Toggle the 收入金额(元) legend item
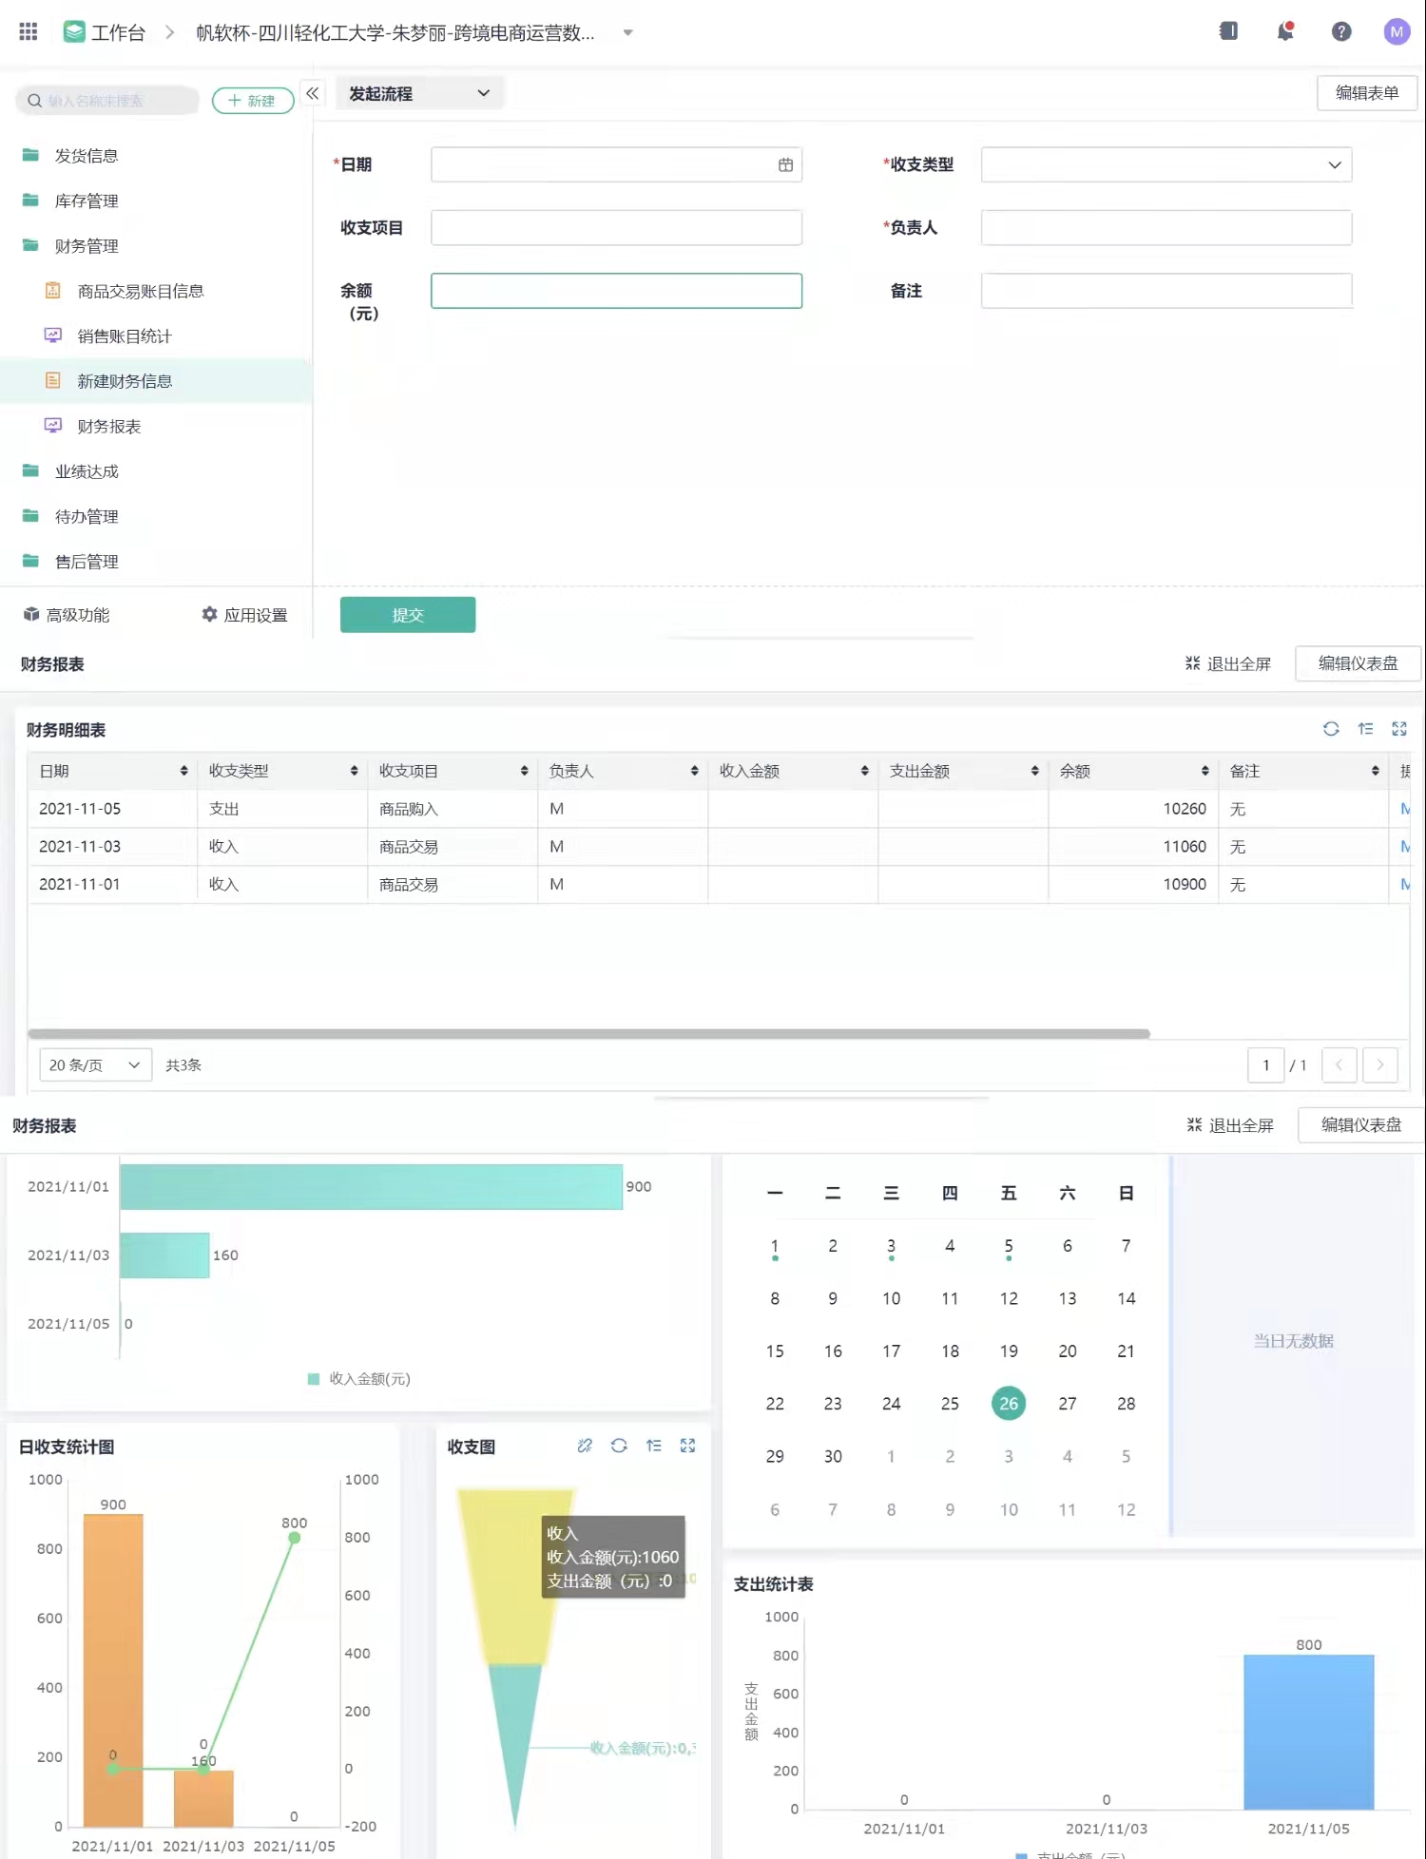The height and width of the screenshot is (1859, 1426). coord(359,1379)
